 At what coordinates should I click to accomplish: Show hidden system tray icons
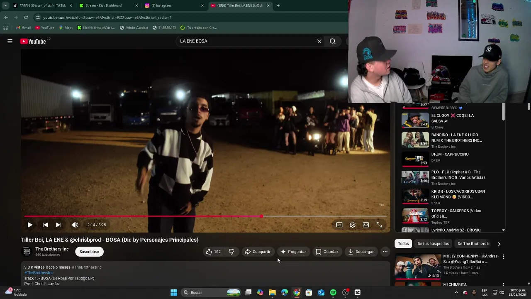pos(456,292)
